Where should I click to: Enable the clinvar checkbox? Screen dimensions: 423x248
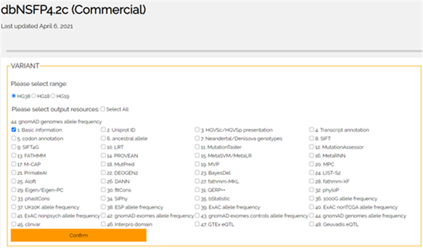pos(14,224)
